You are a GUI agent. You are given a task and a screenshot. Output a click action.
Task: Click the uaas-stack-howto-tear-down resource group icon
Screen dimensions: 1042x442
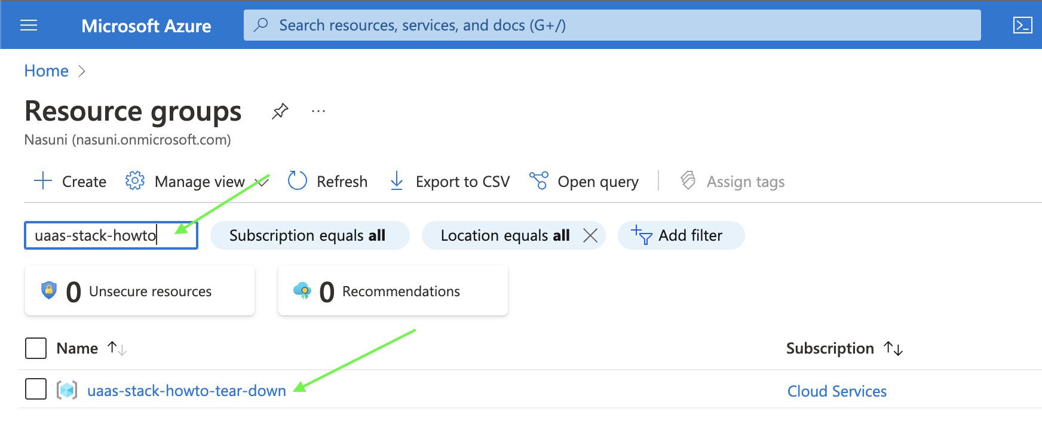coord(67,390)
